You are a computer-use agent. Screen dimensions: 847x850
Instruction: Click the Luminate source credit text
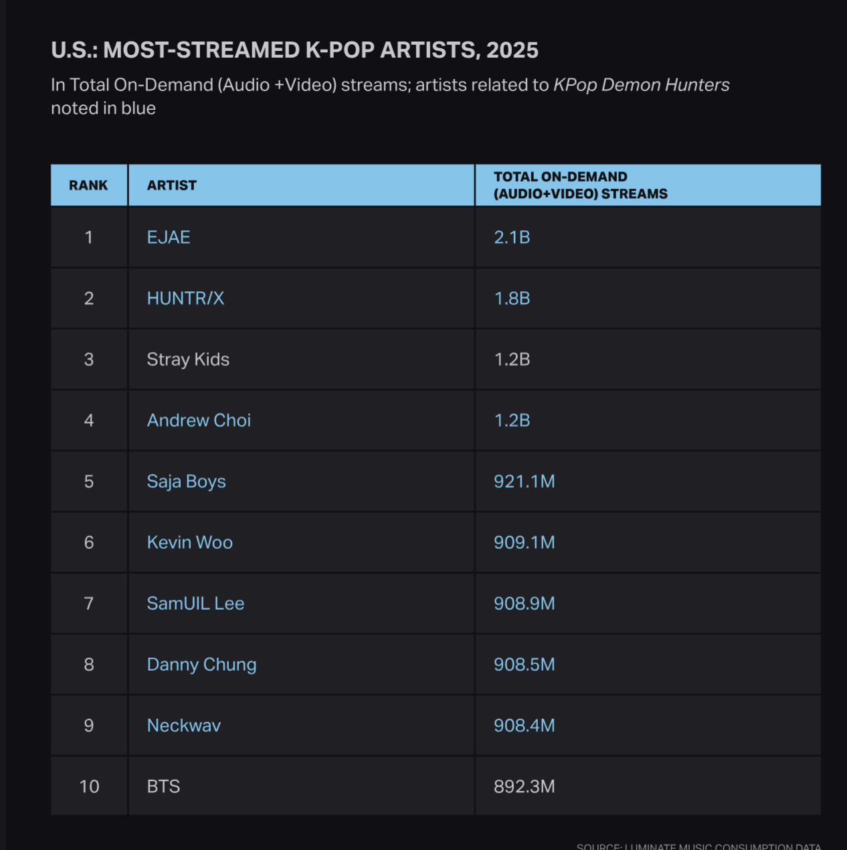pos(698,847)
